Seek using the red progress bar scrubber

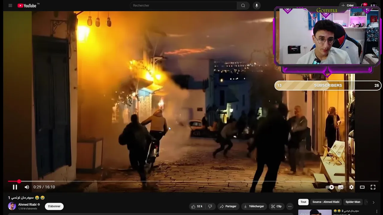click(x=19, y=181)
